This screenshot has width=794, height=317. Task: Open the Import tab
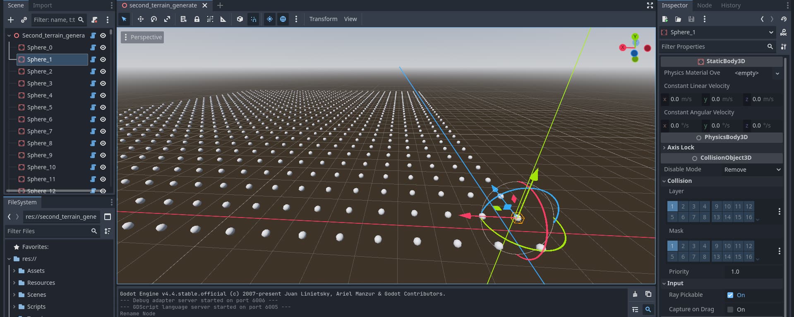click(x=42, y=5)
